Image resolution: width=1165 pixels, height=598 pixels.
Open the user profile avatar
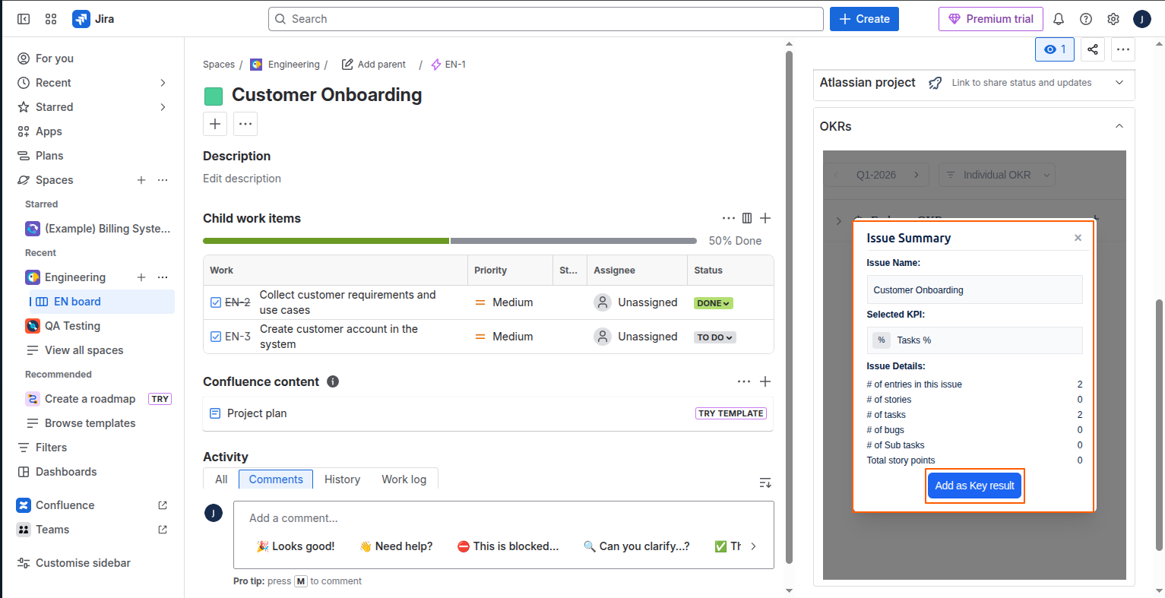pyautogui.click(x=1142, y=19)
